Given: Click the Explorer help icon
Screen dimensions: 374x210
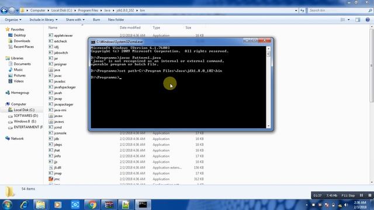Looking at the screenshot, I should (x=368, y=20).
